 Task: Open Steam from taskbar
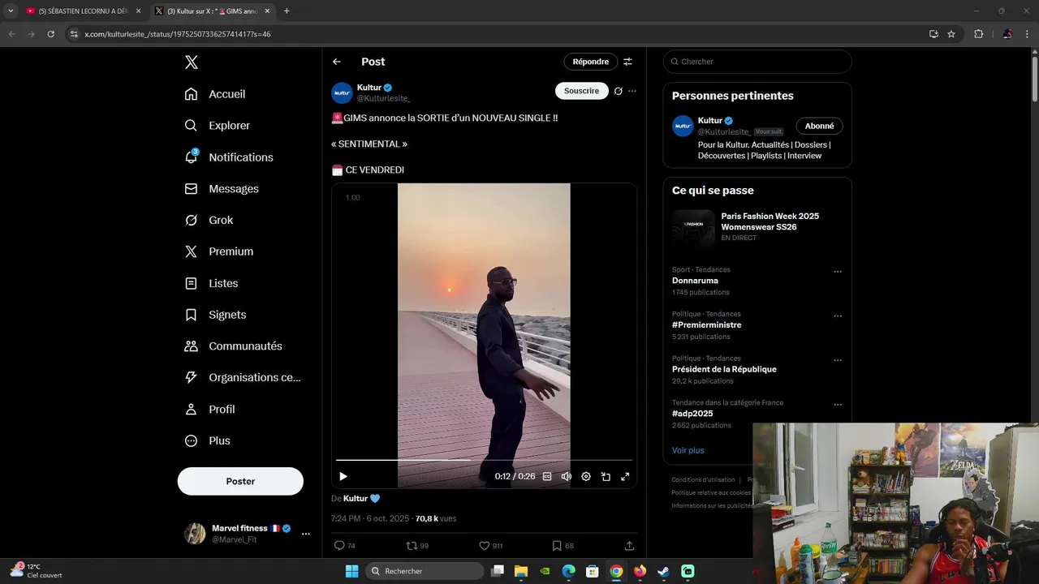tap(663, 571)
